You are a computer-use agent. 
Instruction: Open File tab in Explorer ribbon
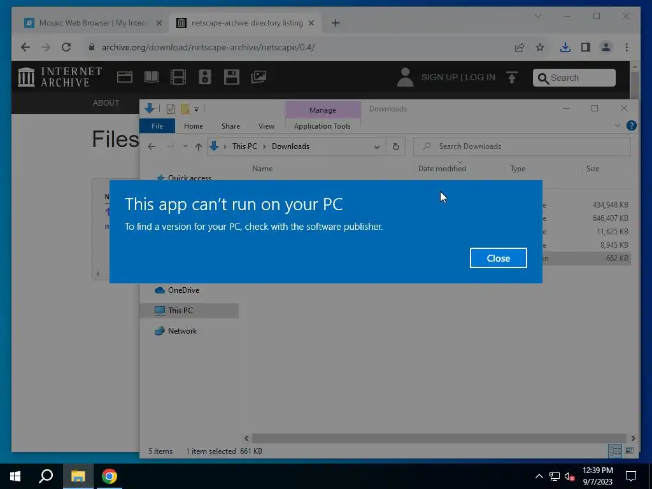tap(157, 126)
